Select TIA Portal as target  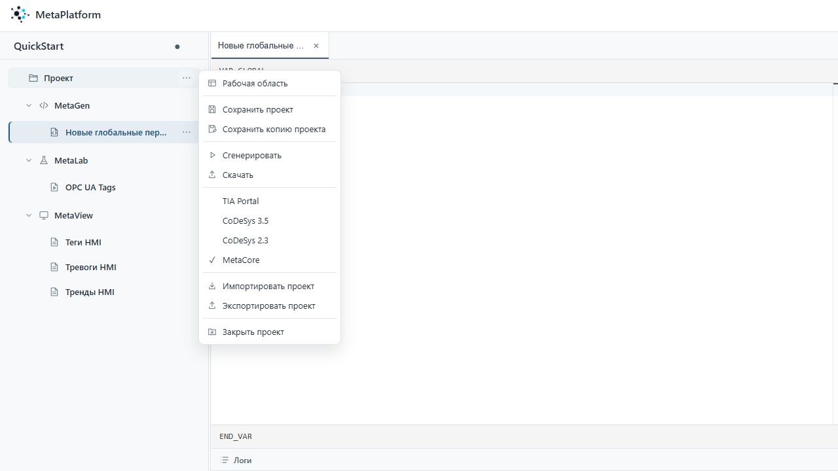(270, 201)
